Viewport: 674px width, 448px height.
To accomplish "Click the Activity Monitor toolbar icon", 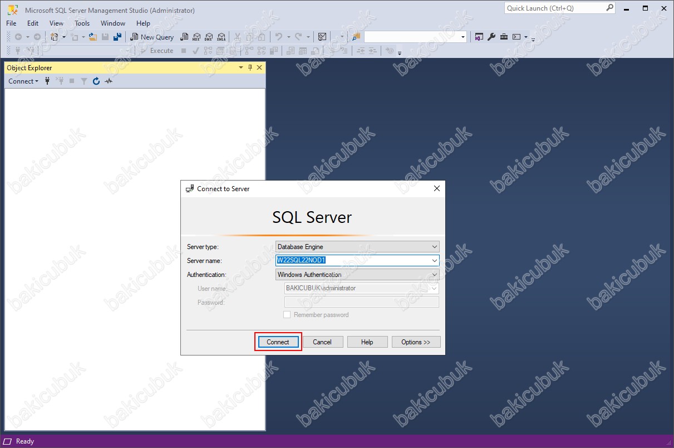I will click(x=322, y=37).
